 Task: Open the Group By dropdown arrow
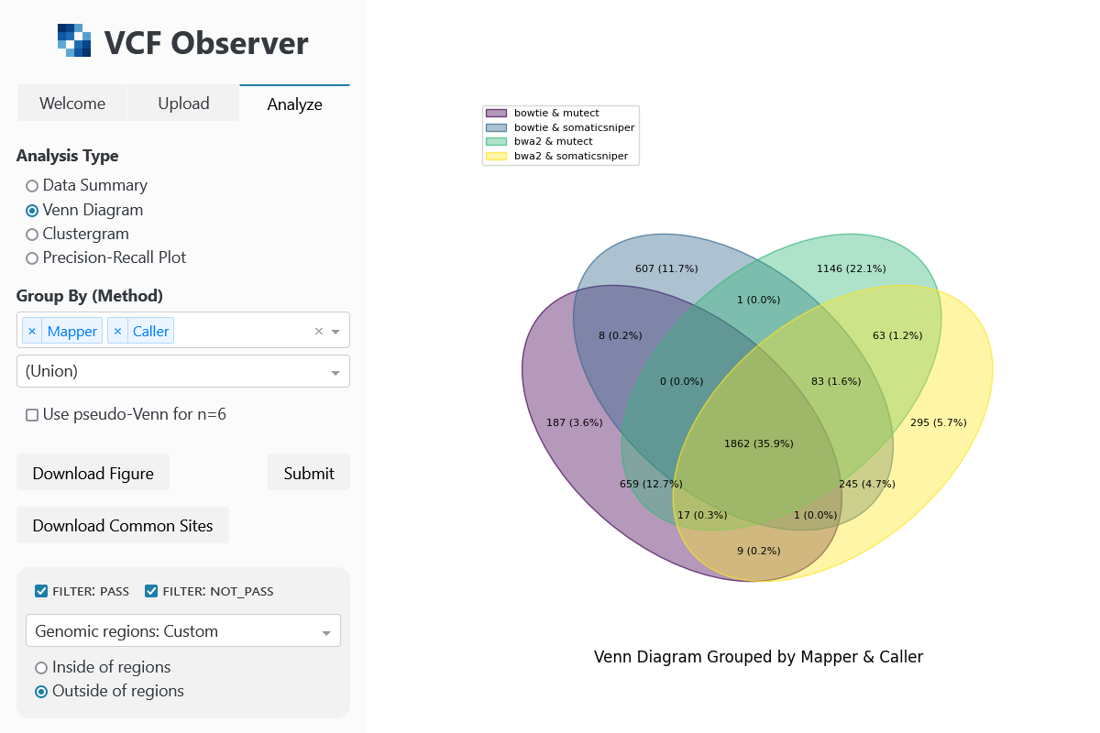point(335,332)
